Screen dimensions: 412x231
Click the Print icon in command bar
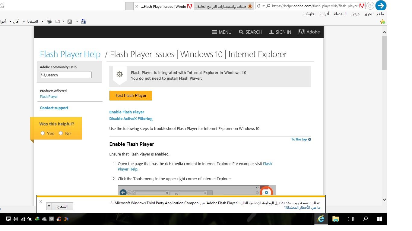pyautogui.click(x=49, y=21)
